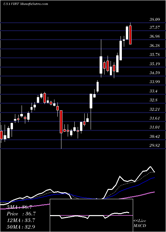This screenshot has height=232, width=166.
Task: Click the last red candlestick at the top
Action: pyautogui.click(x=130, y=35)
